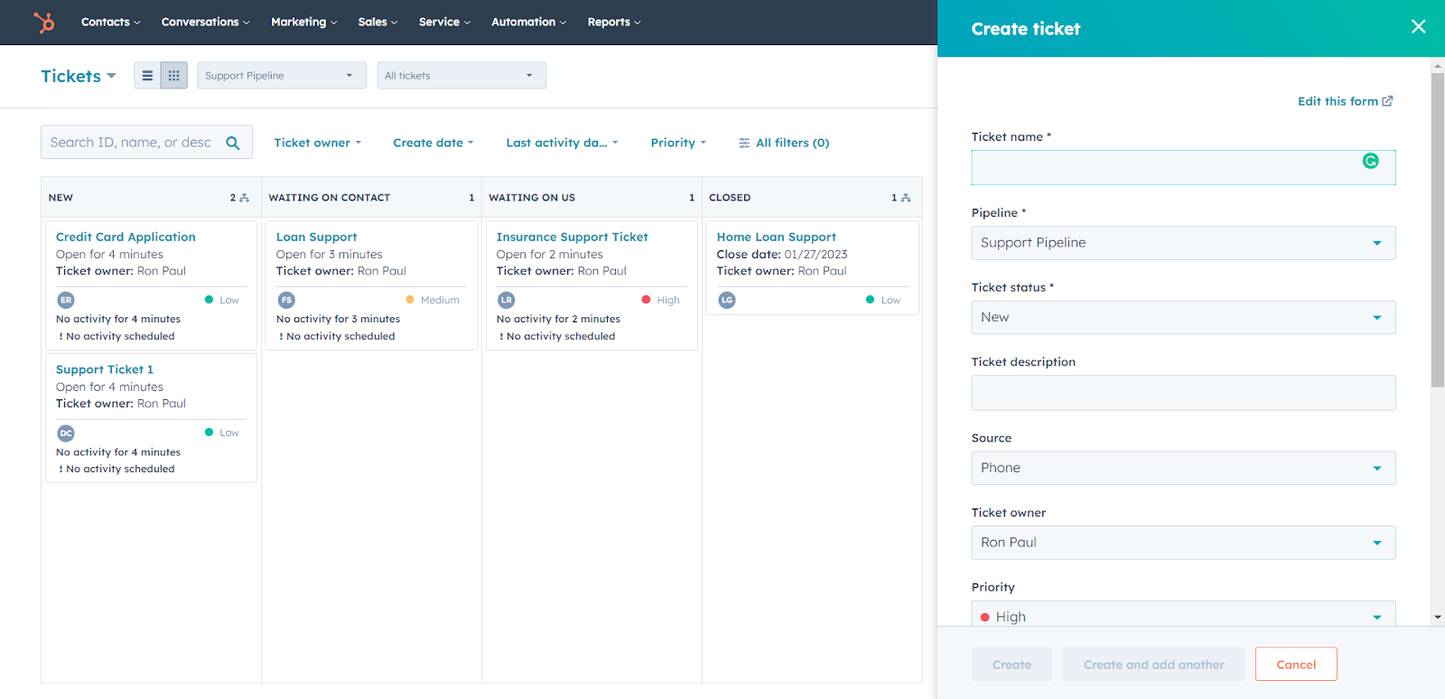Open All filters (0)
The height and width of the screenshot is (699, 1445).
pyautogui.click(x=784, y=143)
